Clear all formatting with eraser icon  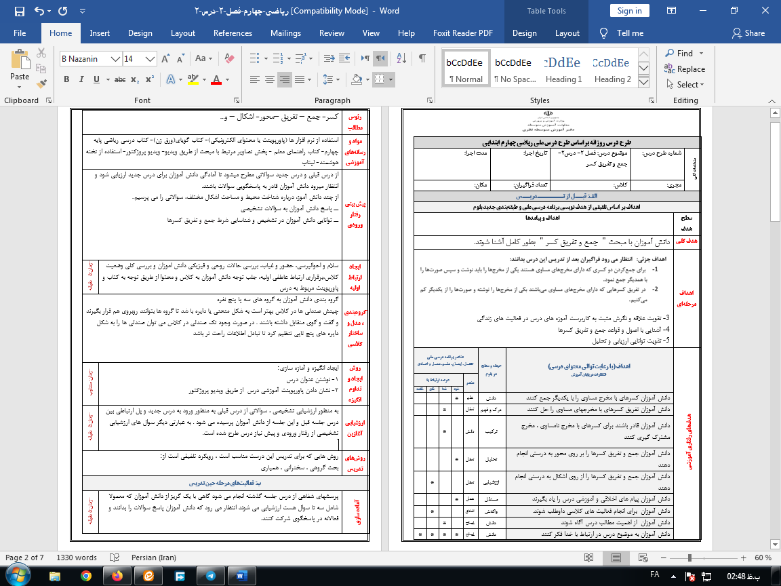pyautogui.click(x=229, y=59)
